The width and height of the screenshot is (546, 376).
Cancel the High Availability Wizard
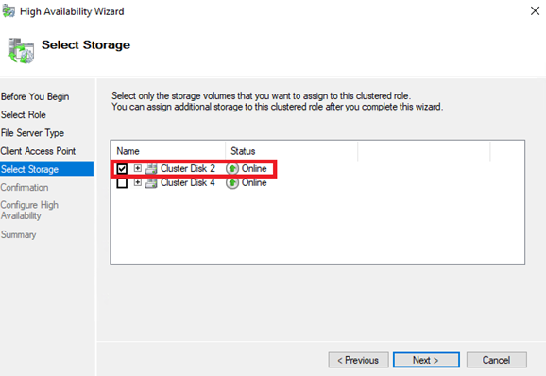tap(497, 360)
